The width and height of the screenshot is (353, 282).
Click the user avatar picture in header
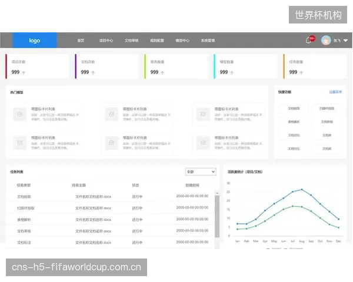[x=326, y=41]
